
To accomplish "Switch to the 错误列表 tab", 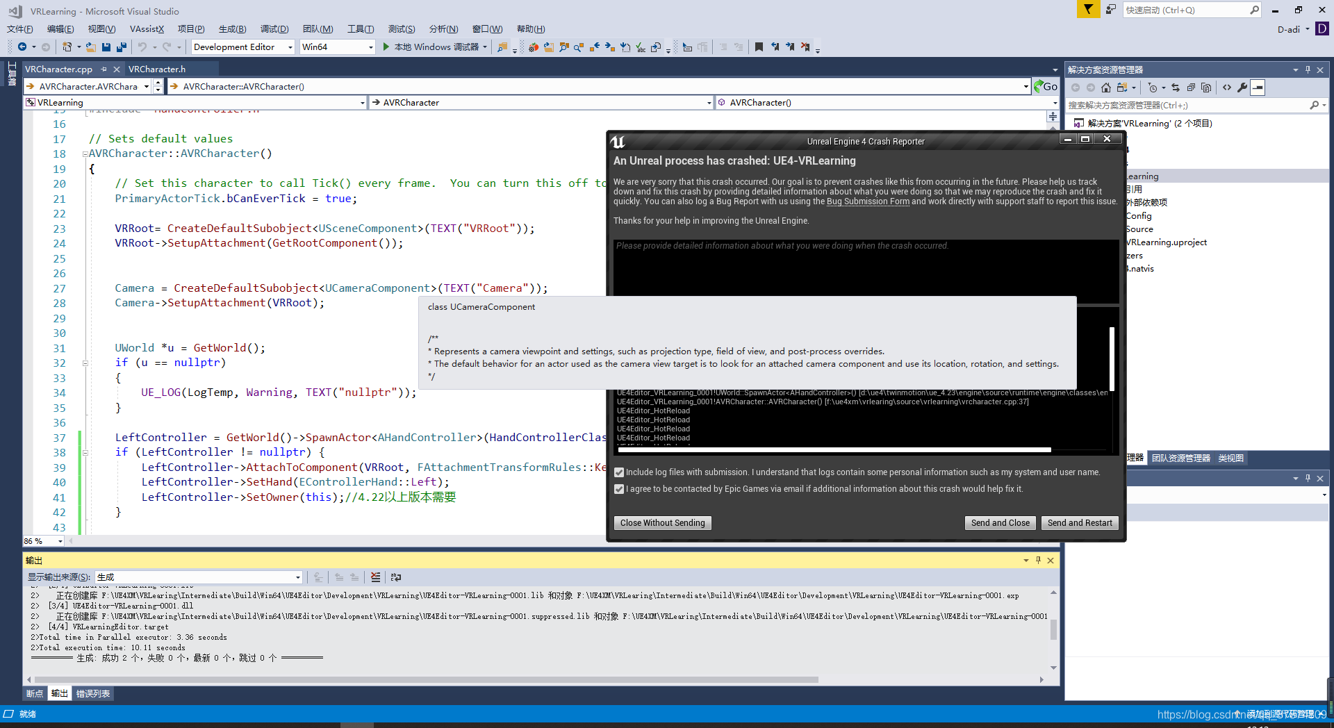I will pyautogui.click(x=93, y=693).
